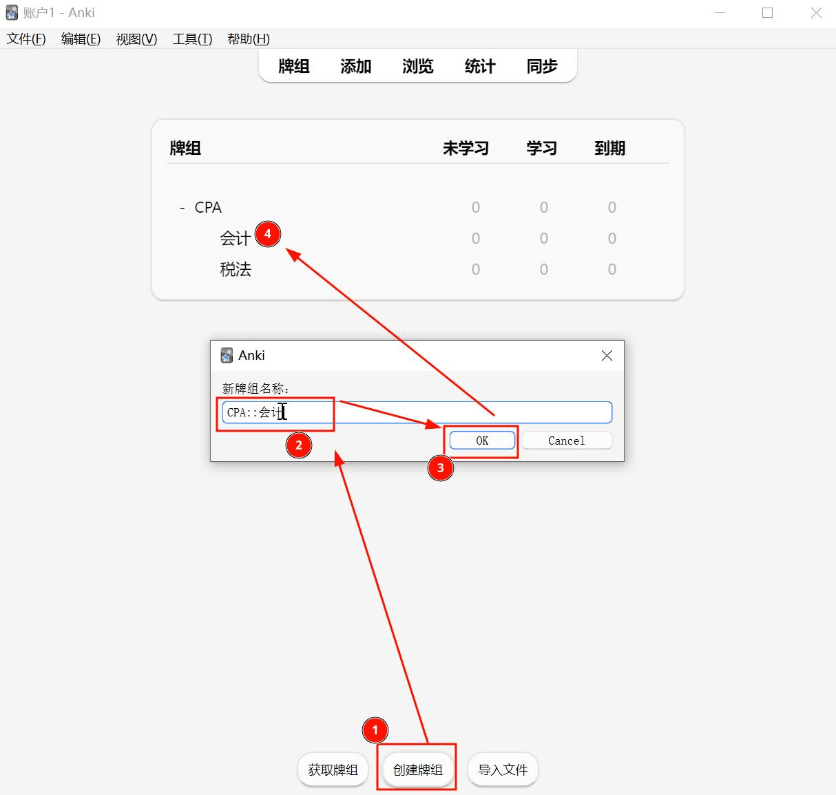This screenshot has width=836, height=795.
Task: Click the 同步 sync button
Action: (x=542, y=66)
